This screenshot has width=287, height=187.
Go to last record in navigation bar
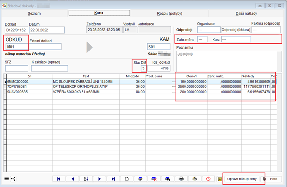(x=113, y=179)
